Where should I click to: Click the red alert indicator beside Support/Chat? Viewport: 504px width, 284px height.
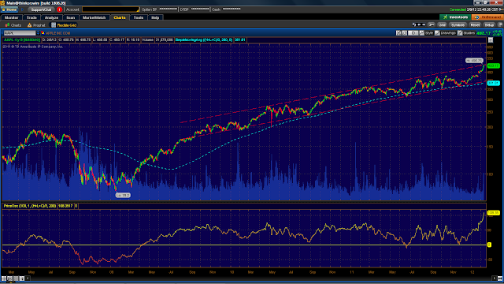click(x=59, y=9)
